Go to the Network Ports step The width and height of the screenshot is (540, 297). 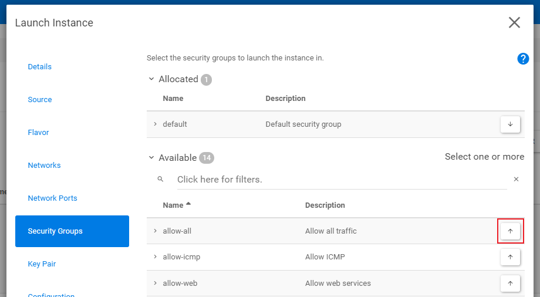(52, 198)
